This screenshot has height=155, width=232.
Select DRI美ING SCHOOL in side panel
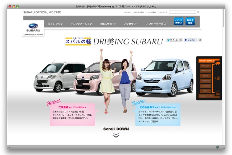coord(206,61)
